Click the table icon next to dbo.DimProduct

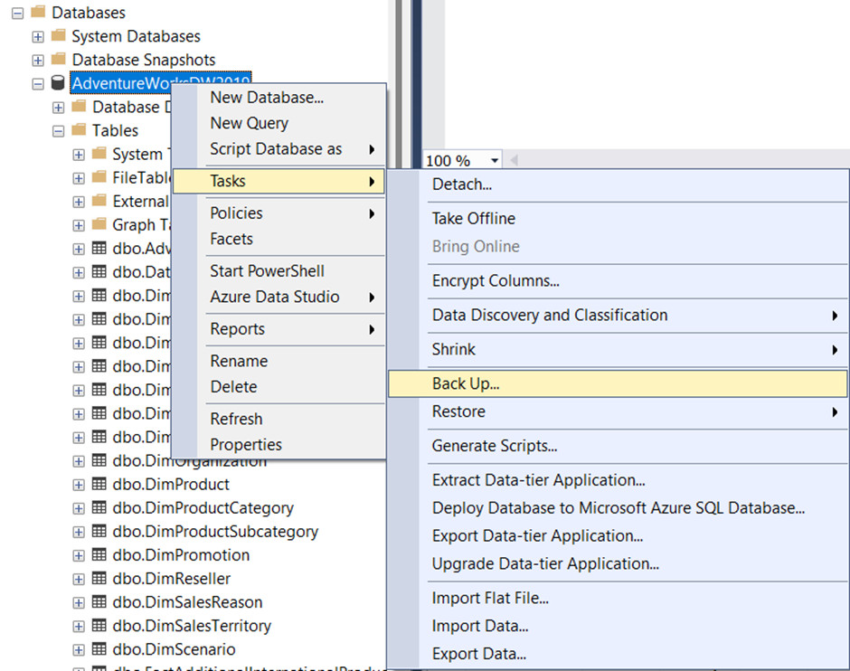coord(98,485)
